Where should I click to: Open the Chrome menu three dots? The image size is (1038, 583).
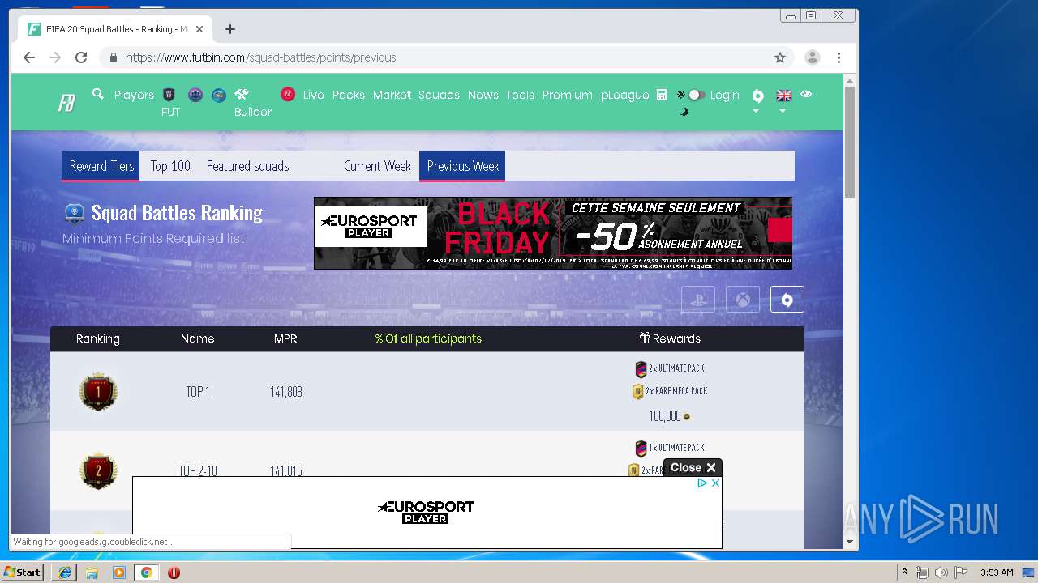tap(839, 57)
